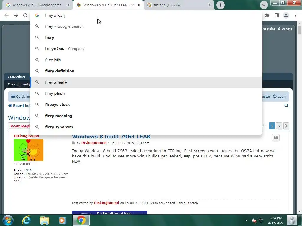Open Windows Media Player from the taskbar
This screenshot has height=226, width=302.
coord(62,220)
